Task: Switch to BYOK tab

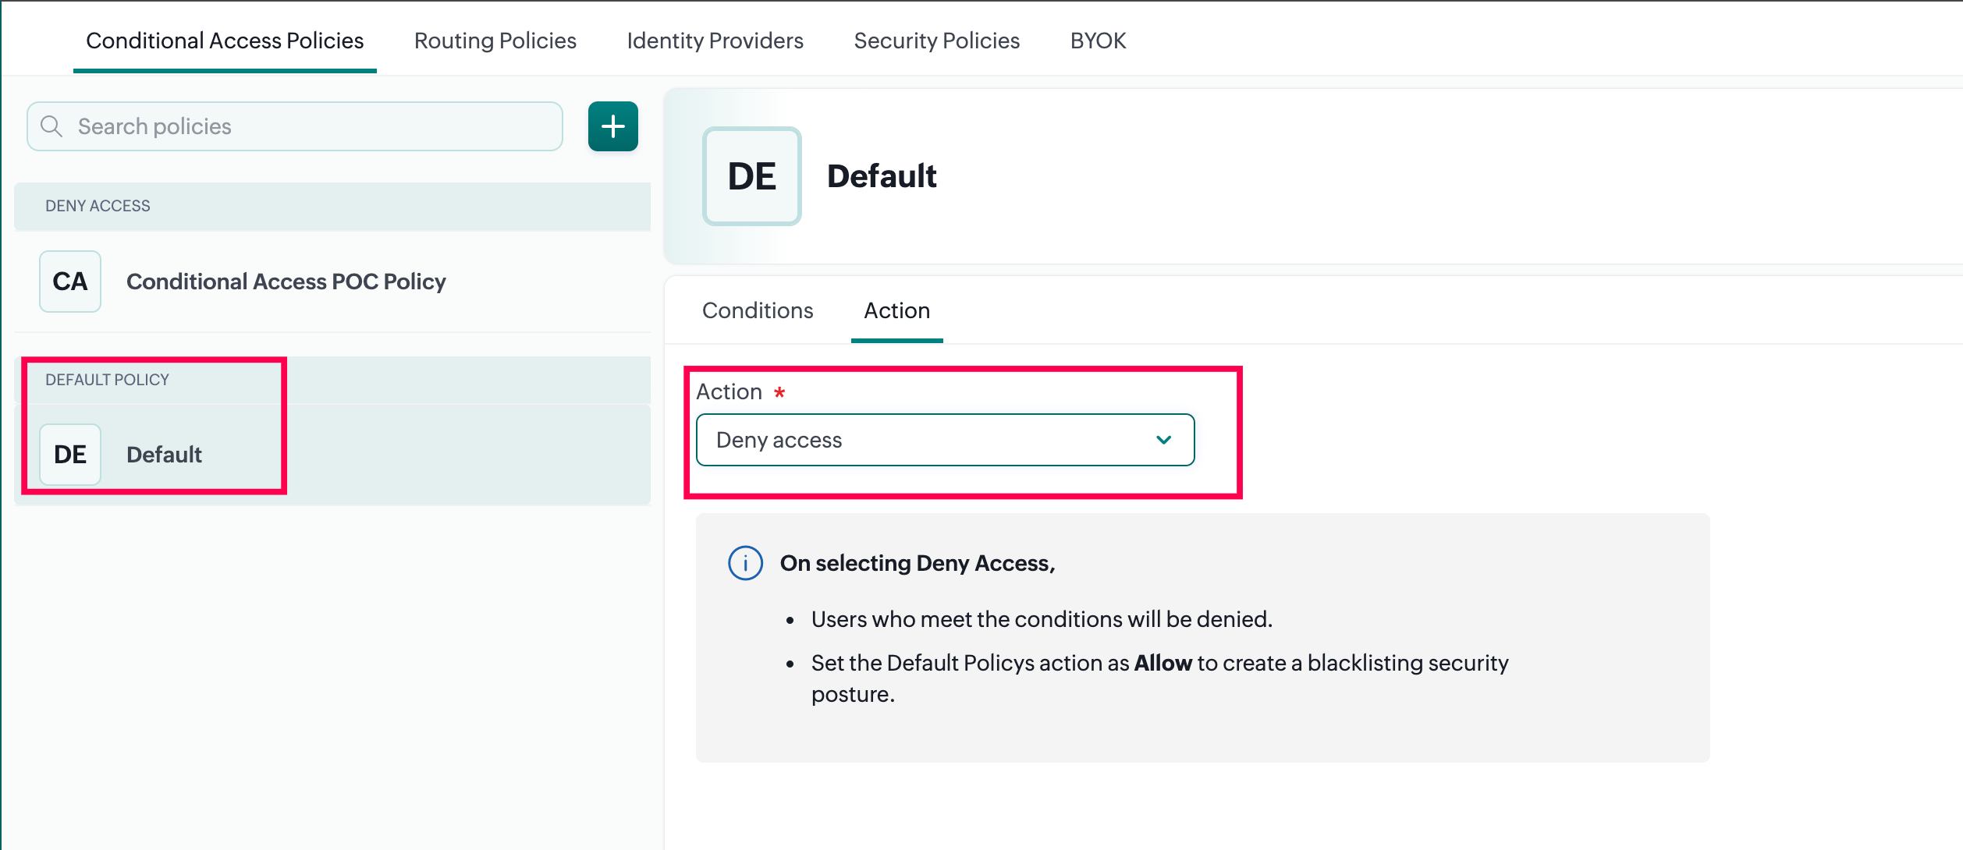Action: 1098,41
